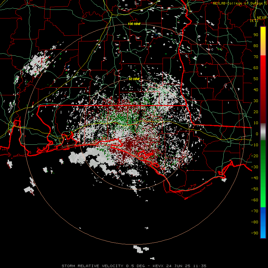Click the "NEXR" label above the scale

pos(261,18)
